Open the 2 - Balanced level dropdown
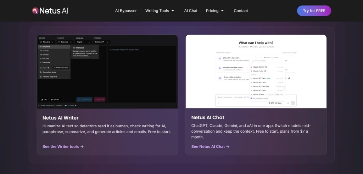 tap(65, 42)
